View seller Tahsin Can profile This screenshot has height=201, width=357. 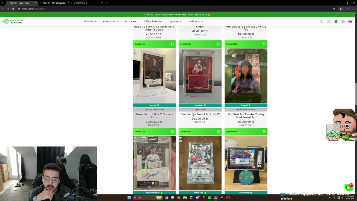(x=200, y=193)
